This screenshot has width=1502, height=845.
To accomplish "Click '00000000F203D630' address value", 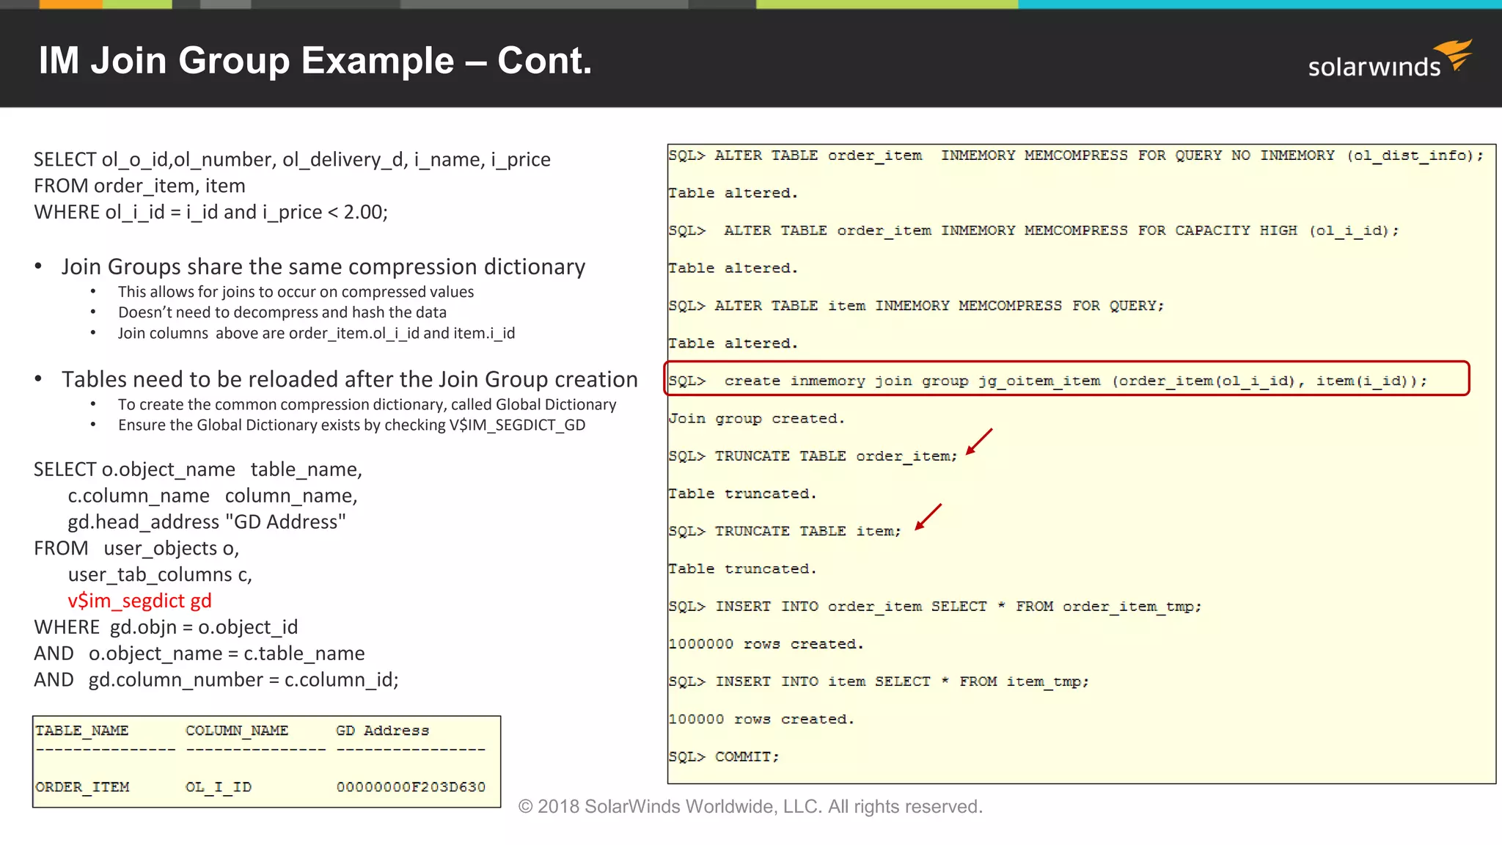I will click(x=411, y=787).
